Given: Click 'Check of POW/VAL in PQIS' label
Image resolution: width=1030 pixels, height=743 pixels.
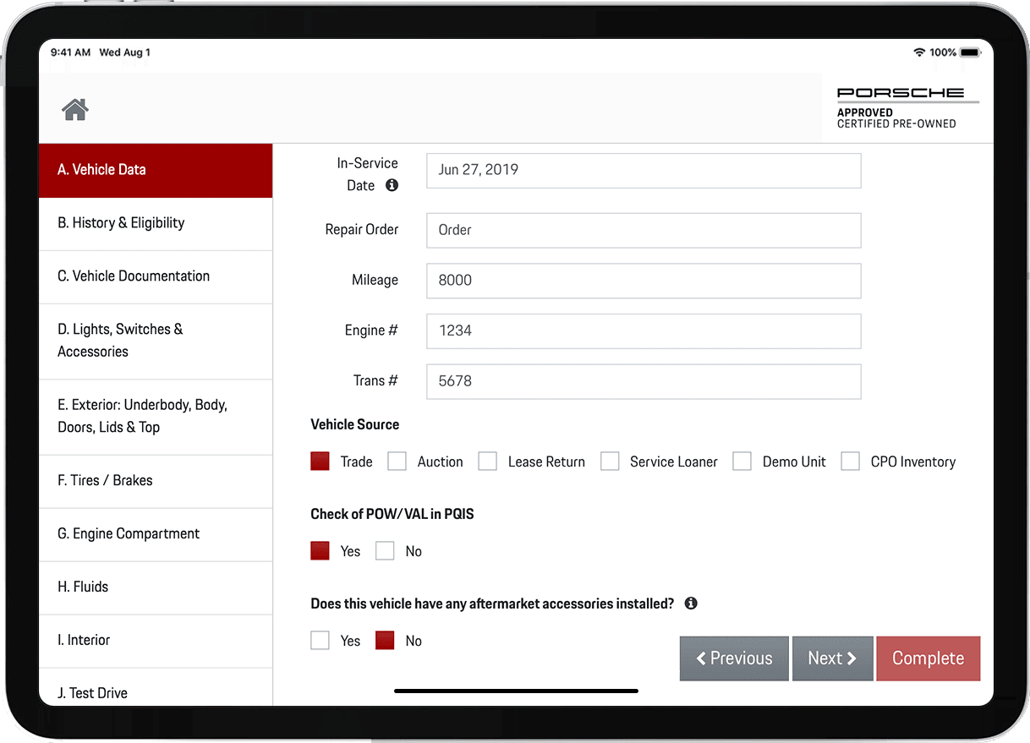Looking at the screenshot, I should (392, 514).
